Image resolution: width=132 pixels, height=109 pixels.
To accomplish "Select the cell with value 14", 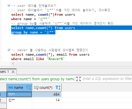I will tap(47, 100).
